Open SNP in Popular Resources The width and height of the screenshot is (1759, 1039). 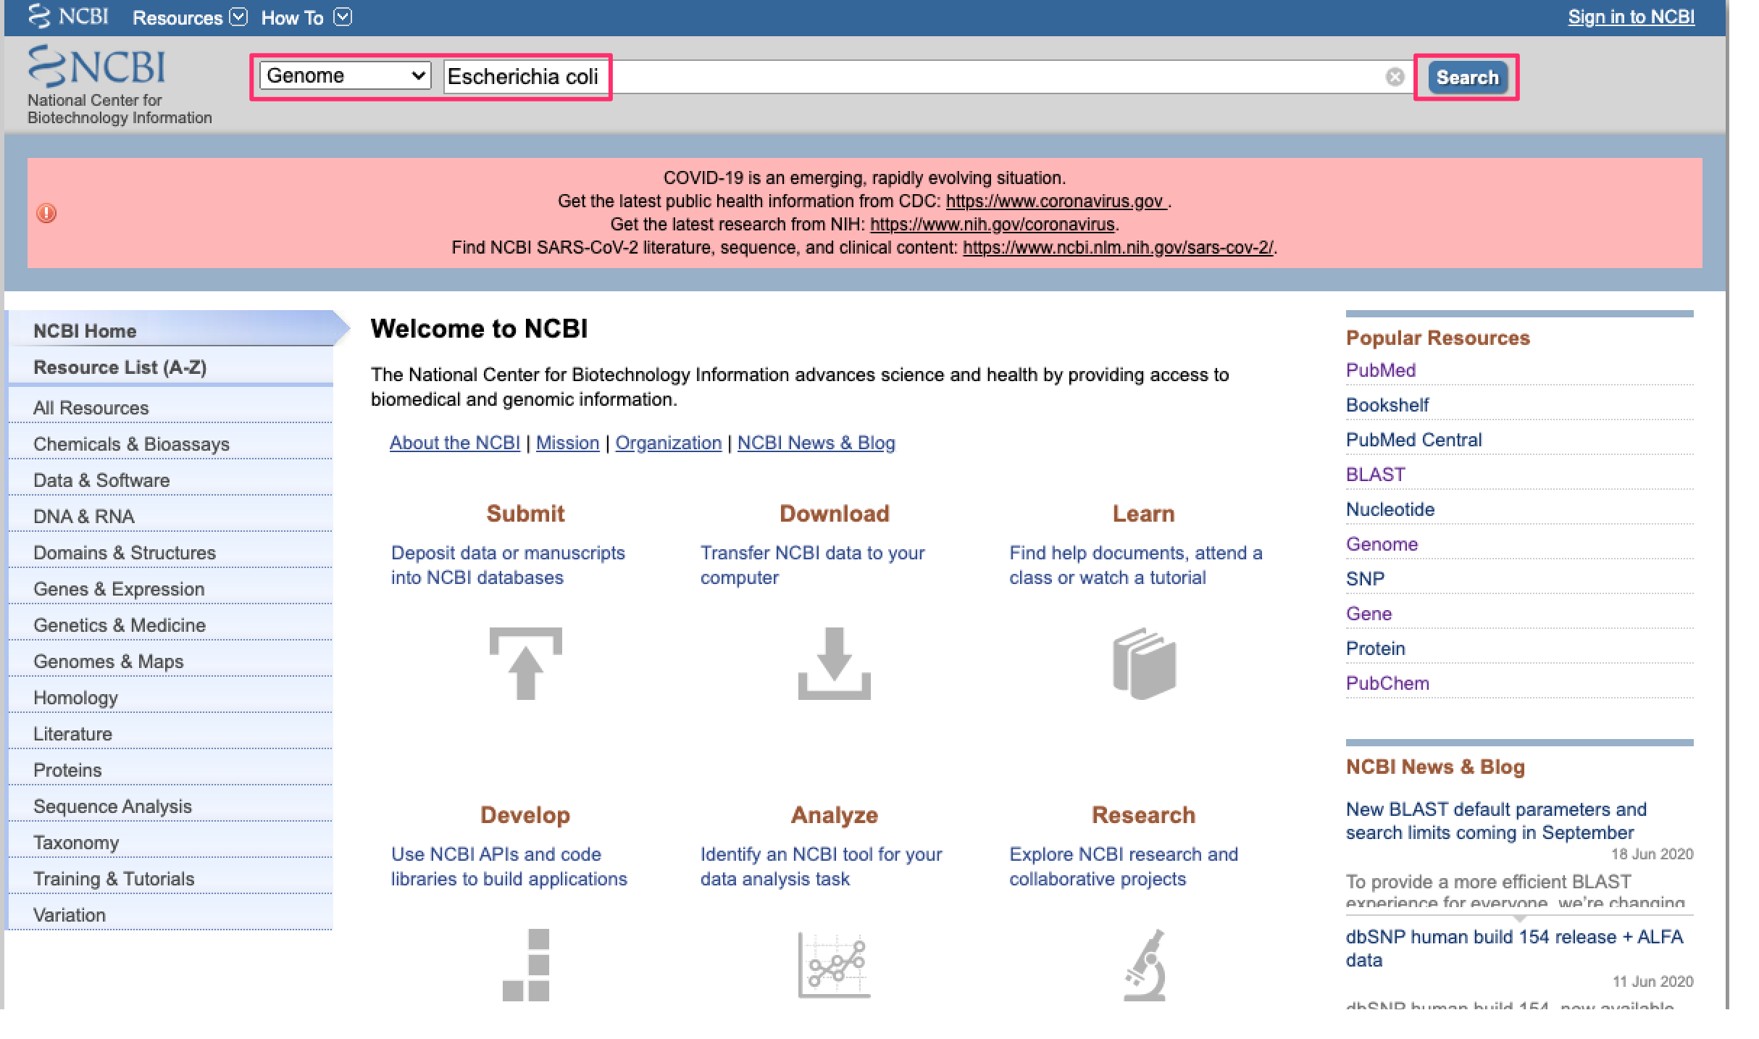1366,579
